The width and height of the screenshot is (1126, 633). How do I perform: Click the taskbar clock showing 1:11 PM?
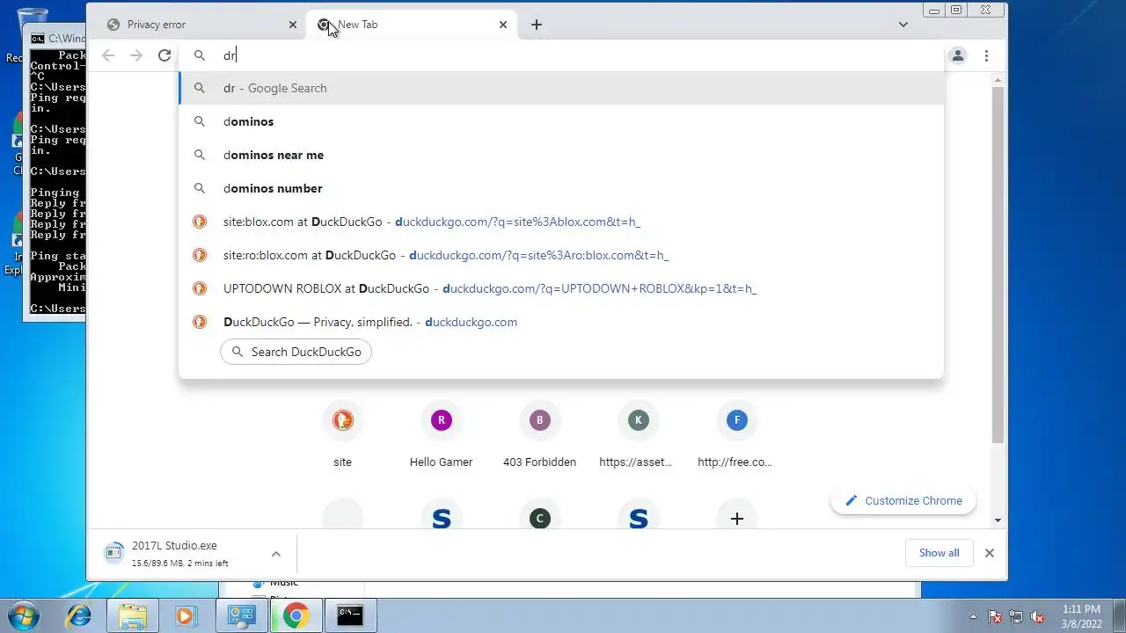pos(1081,615)
